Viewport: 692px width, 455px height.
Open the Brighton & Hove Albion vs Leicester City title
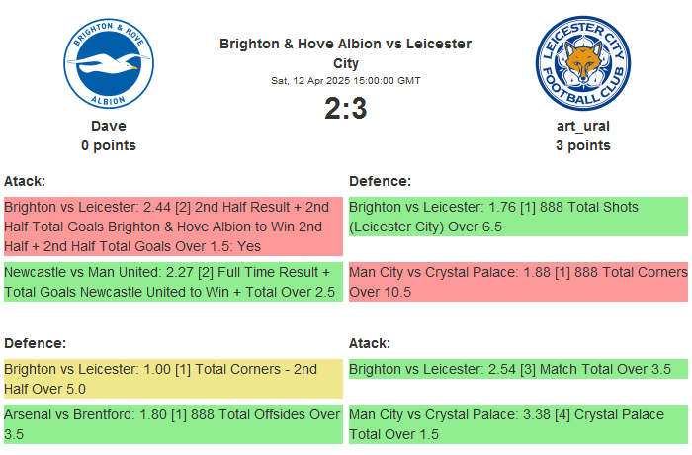(345, 53)
